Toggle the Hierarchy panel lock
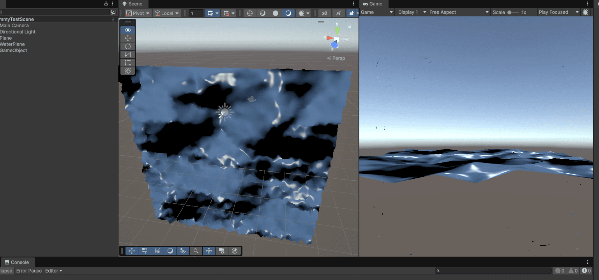 click(x=106, y=4)
